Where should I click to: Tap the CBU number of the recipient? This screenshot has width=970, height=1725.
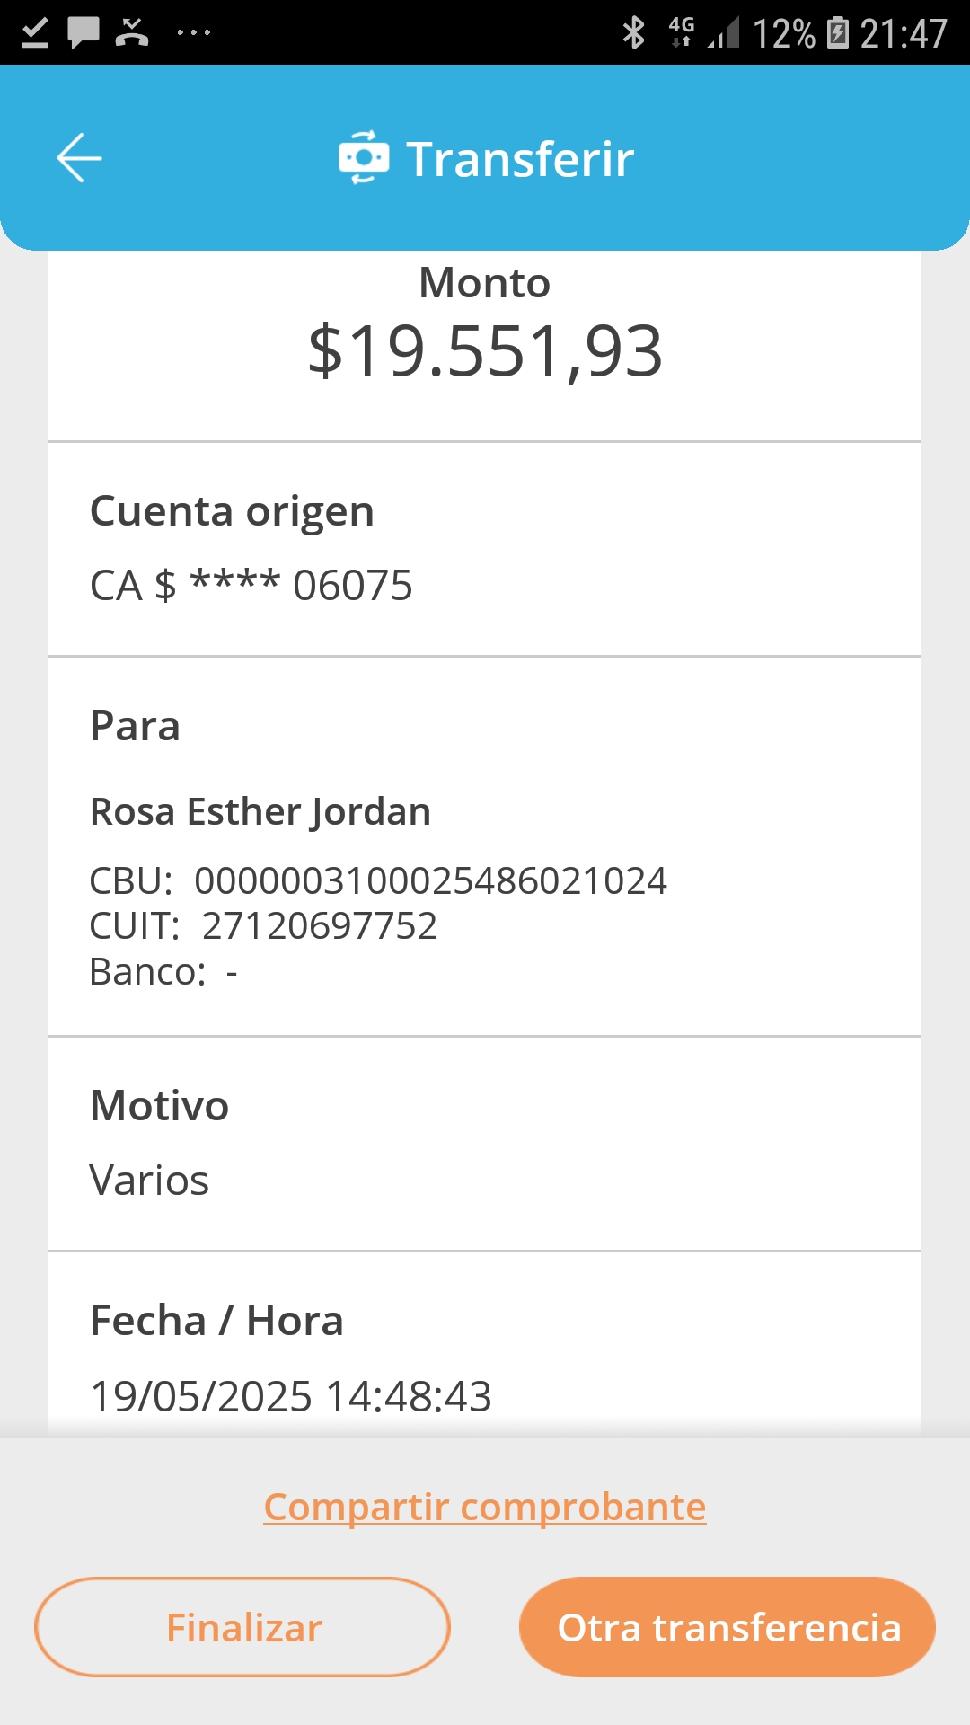[430, 880]
